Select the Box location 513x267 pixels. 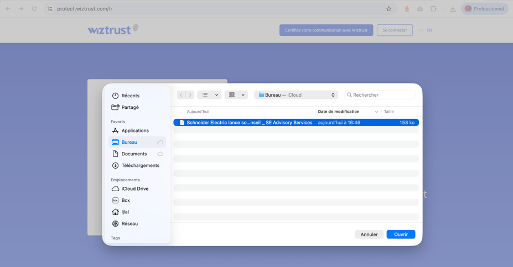121,200
